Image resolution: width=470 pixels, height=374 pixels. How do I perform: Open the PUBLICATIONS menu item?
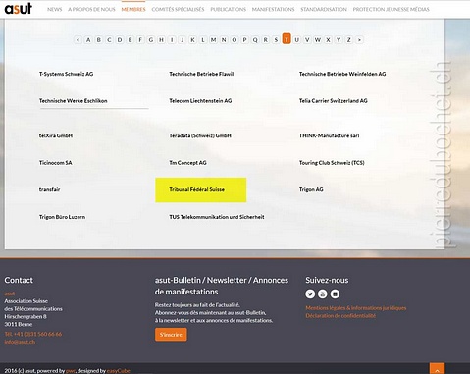229,10
